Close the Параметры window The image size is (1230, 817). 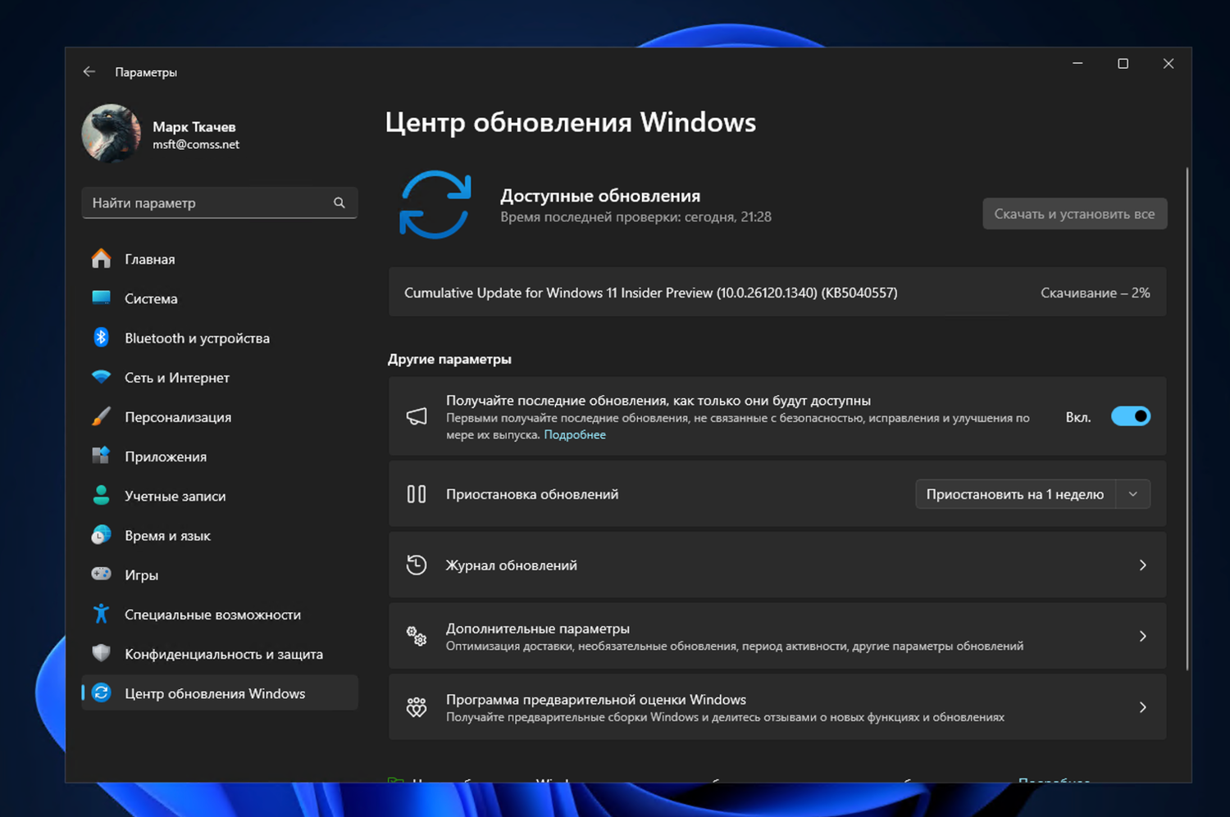(x=1168, y=64)
